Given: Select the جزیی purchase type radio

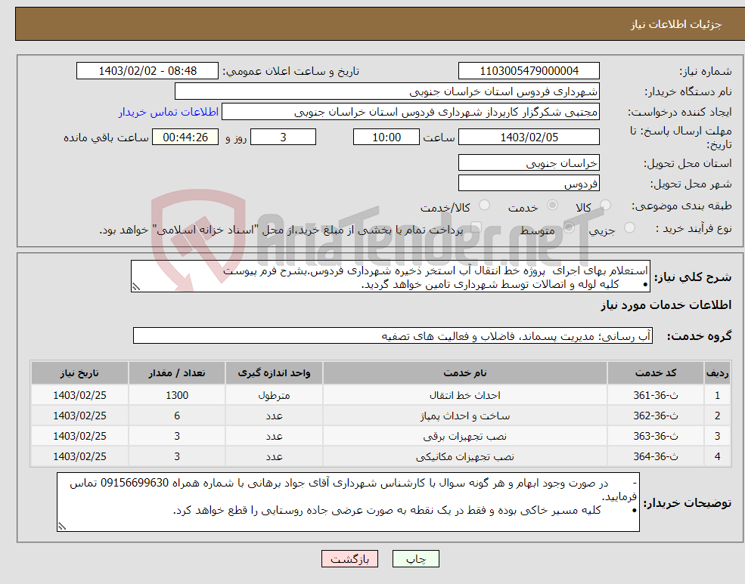Looking at the screenshot, I should click(x=629, y=227).
